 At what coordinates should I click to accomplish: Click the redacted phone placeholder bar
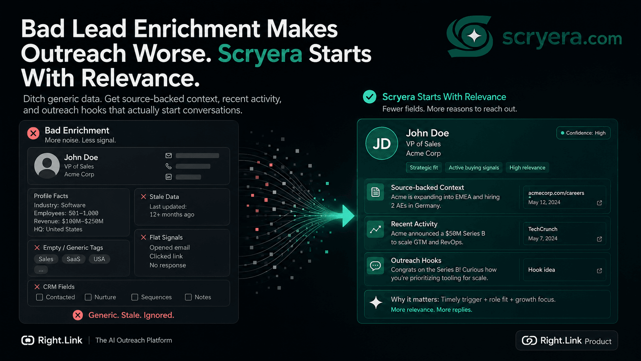[193, 166]
